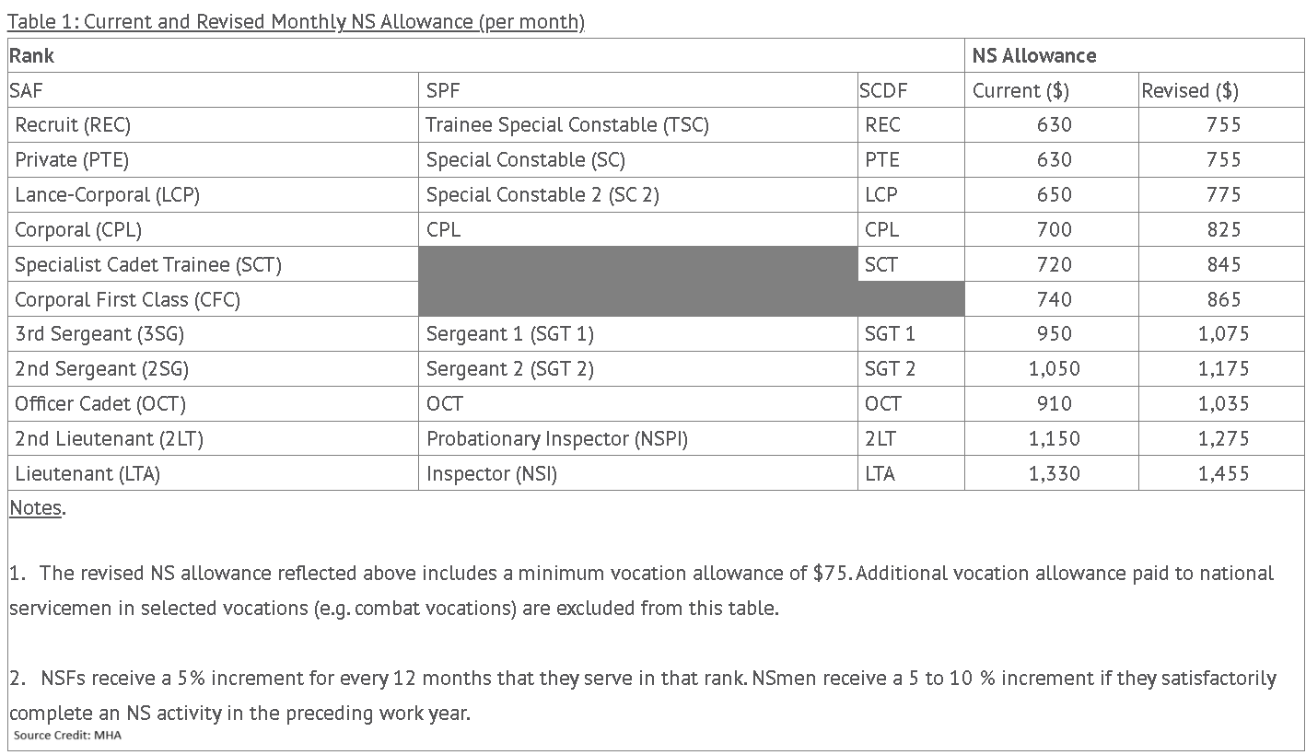The image size is (1306, 755).
Task: Select the NS Allowance header cell
Action: coord(1033,55)
